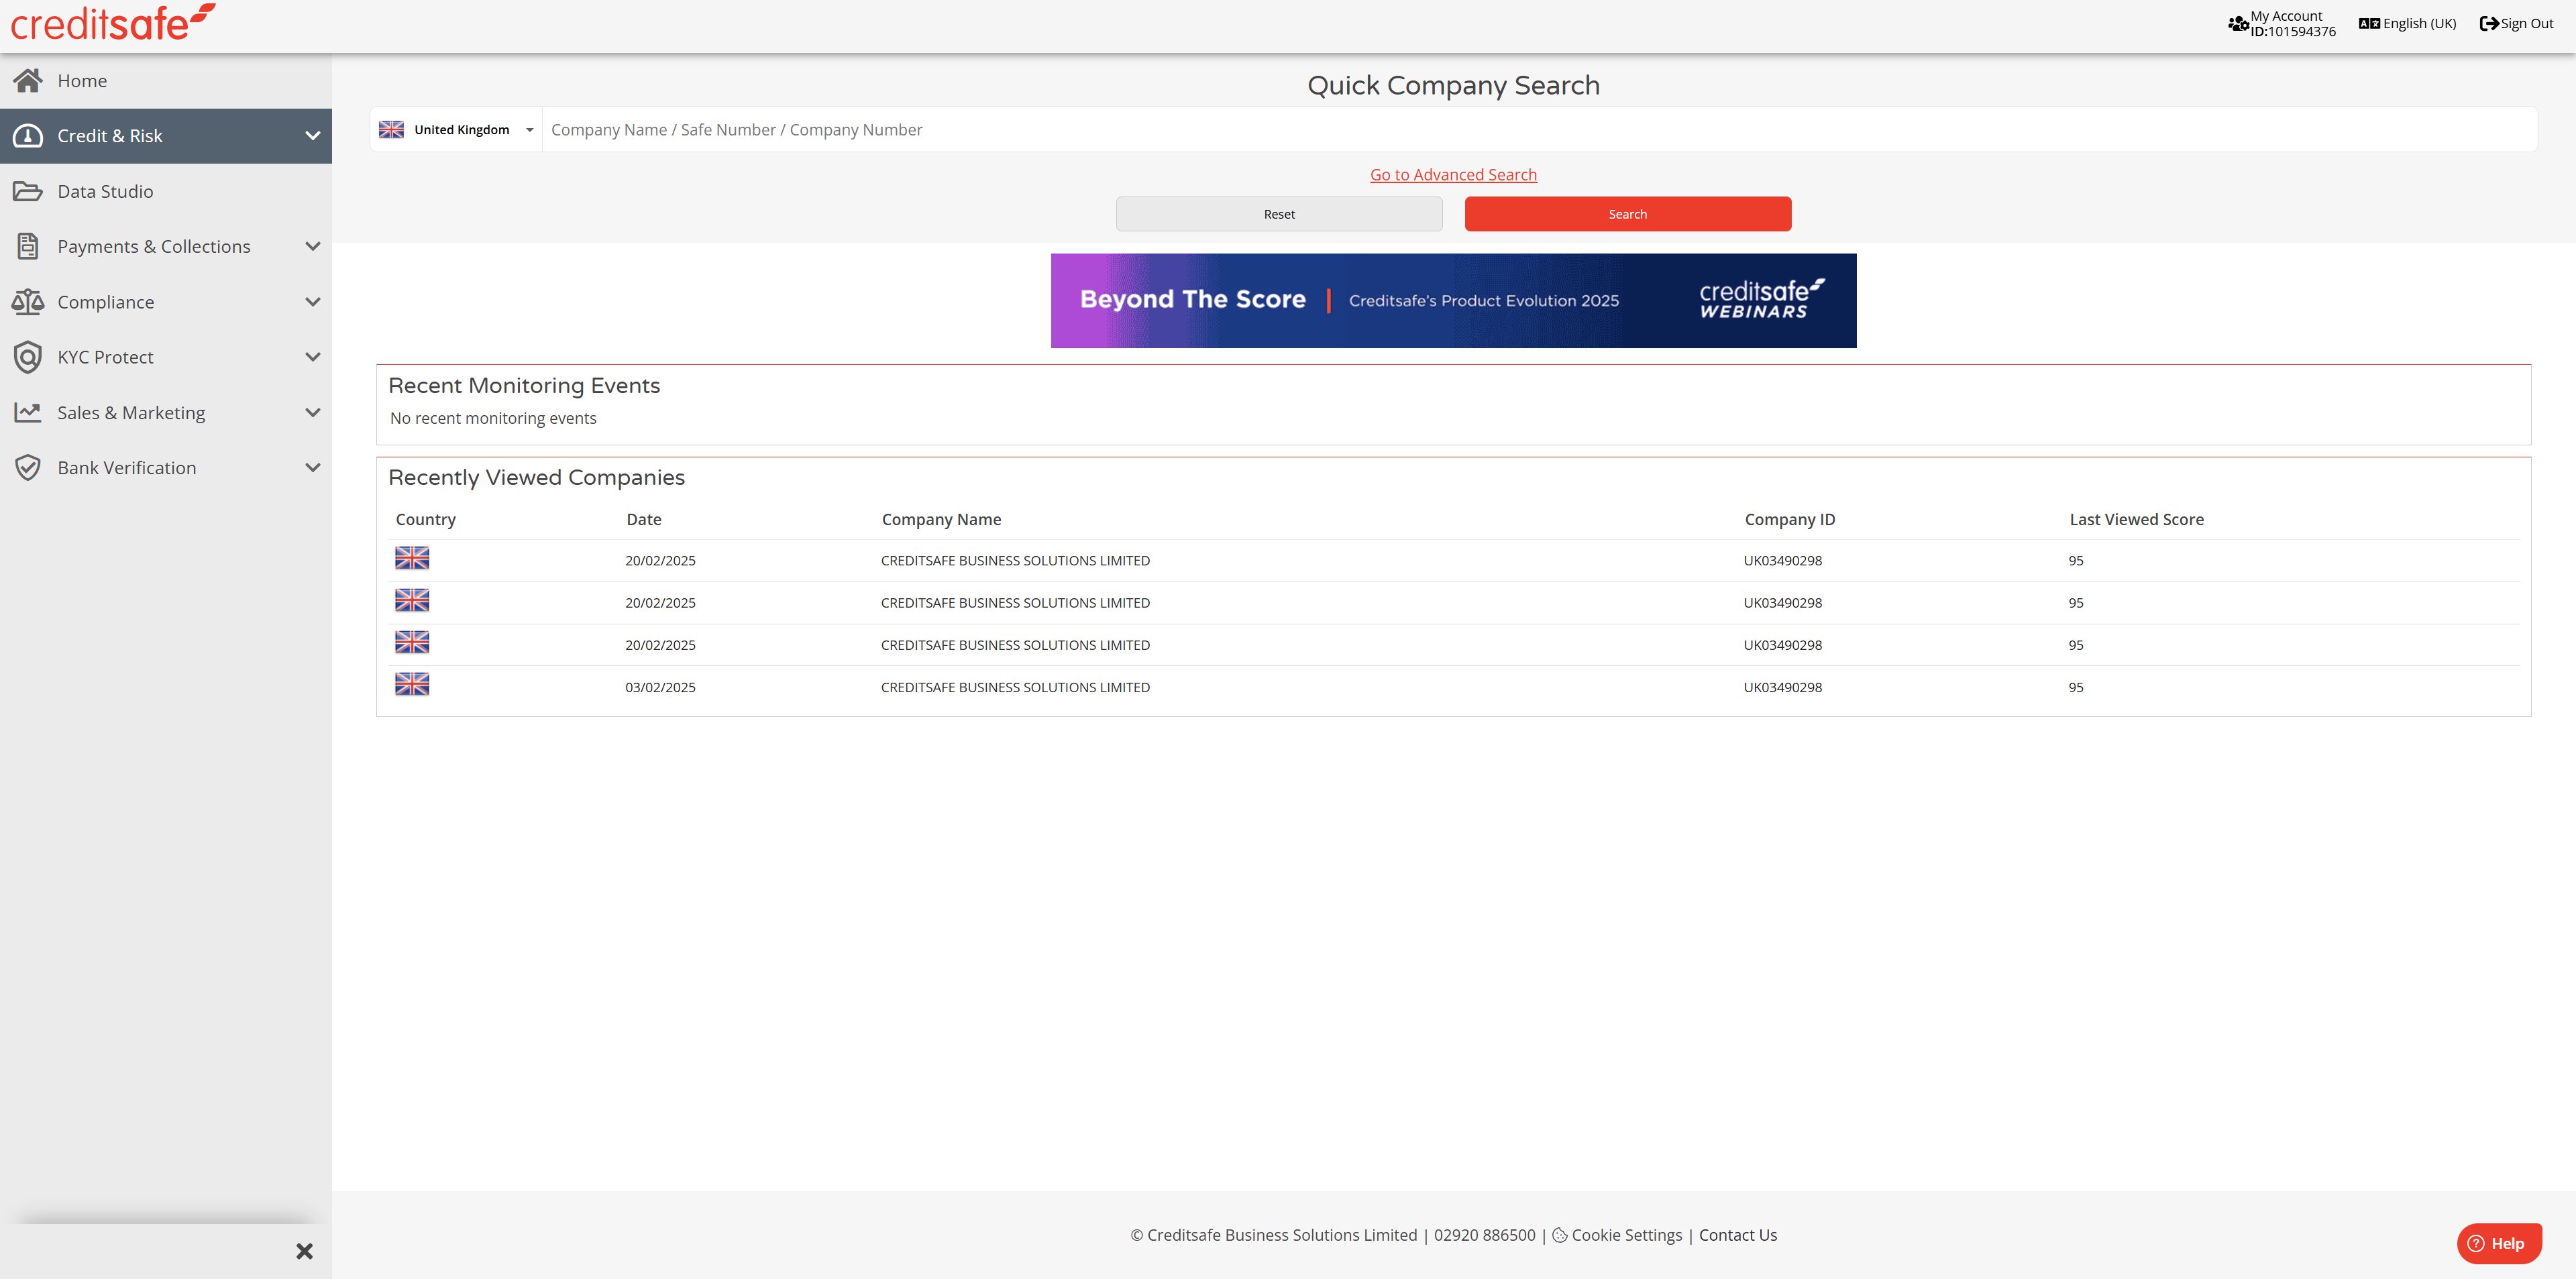Click the Sales & Marketing chart icon

28,412
